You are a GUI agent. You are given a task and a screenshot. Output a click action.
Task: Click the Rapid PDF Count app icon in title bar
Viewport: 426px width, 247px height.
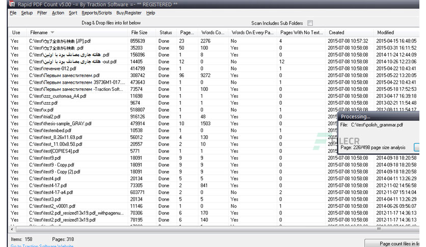pos(12,4)
